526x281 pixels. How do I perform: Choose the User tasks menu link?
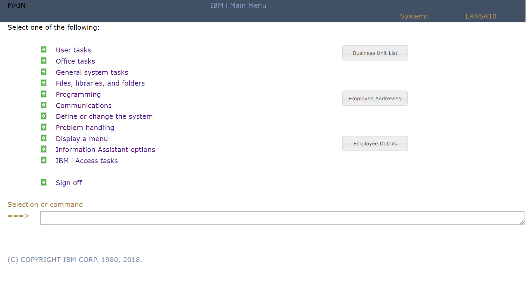73,50
